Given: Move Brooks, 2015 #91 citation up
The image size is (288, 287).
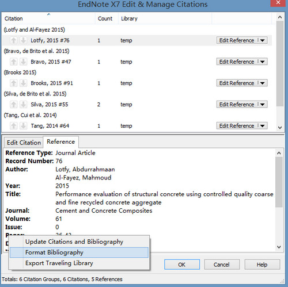Looking at the screenshot, I should [x=13, y=83].
